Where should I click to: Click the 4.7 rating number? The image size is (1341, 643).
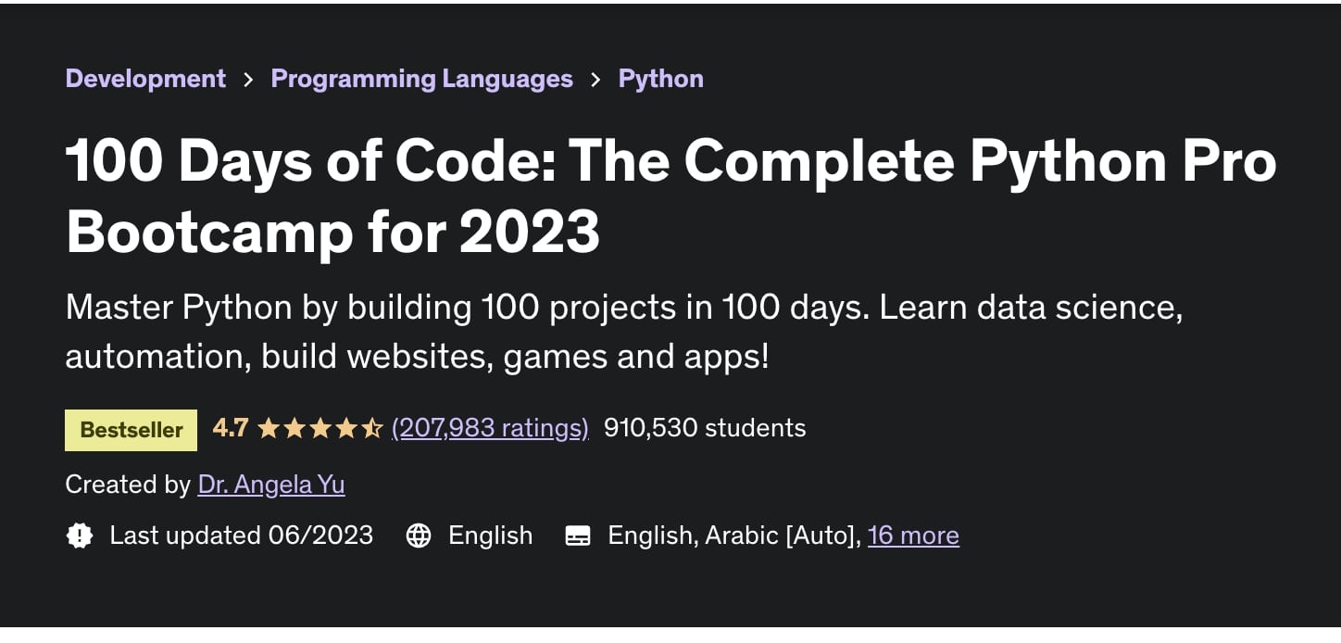tap(231, 427)
